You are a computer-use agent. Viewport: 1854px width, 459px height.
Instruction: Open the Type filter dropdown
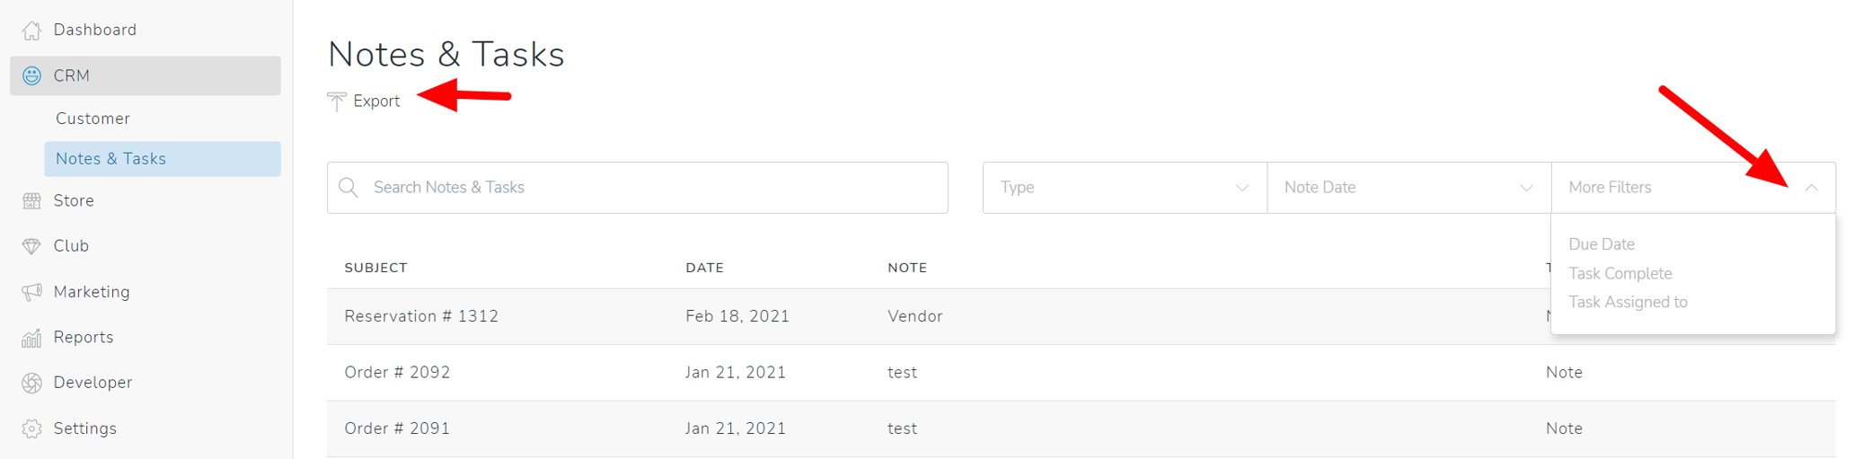tap(1124, 188)
